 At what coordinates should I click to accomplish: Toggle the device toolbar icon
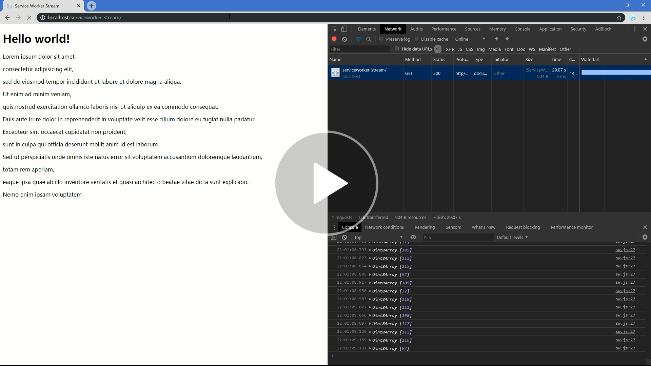[x=344, y=29]
